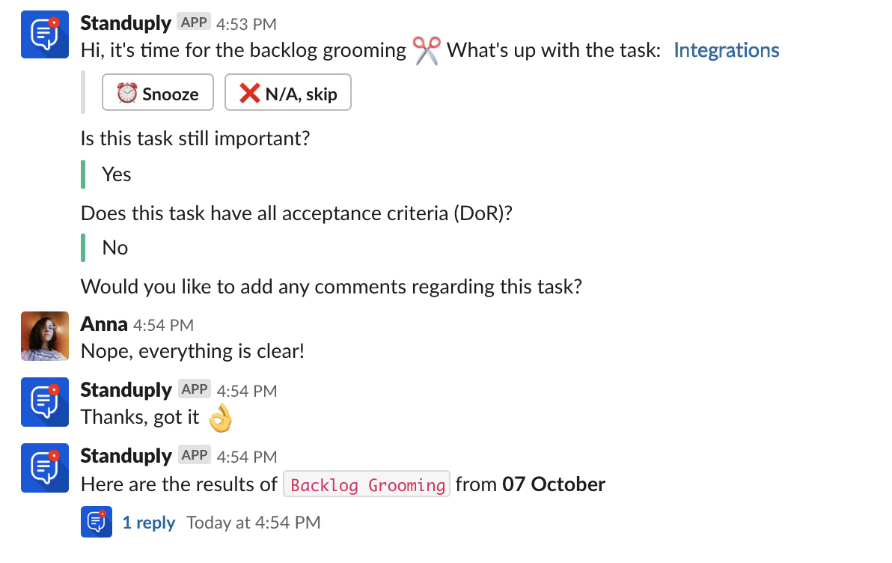Image resolution: width=892 pixels, height=563 pixels.
Task: Open Anna's profile photo
Action: [45, 336]
